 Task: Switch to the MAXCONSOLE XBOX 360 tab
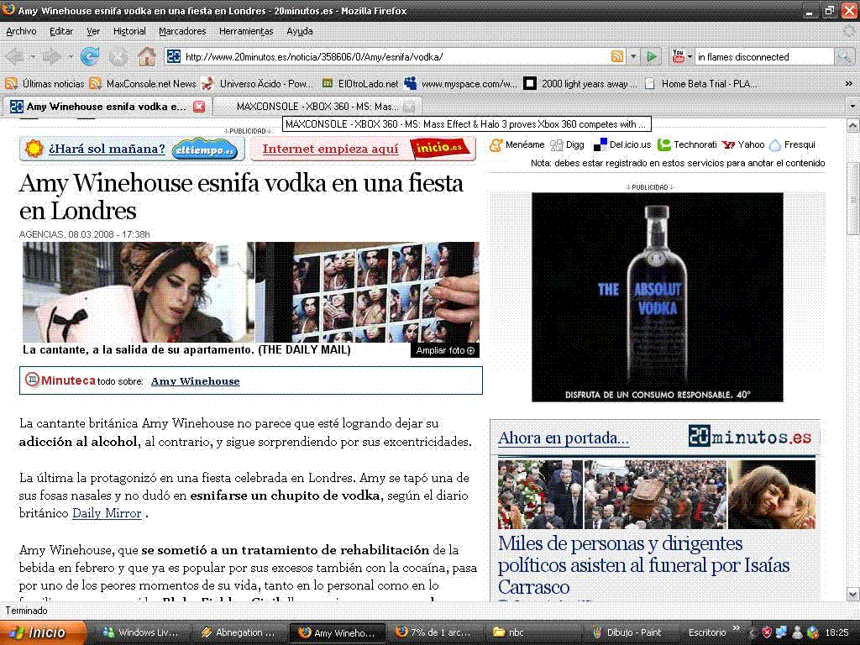(x=317, y=107)
